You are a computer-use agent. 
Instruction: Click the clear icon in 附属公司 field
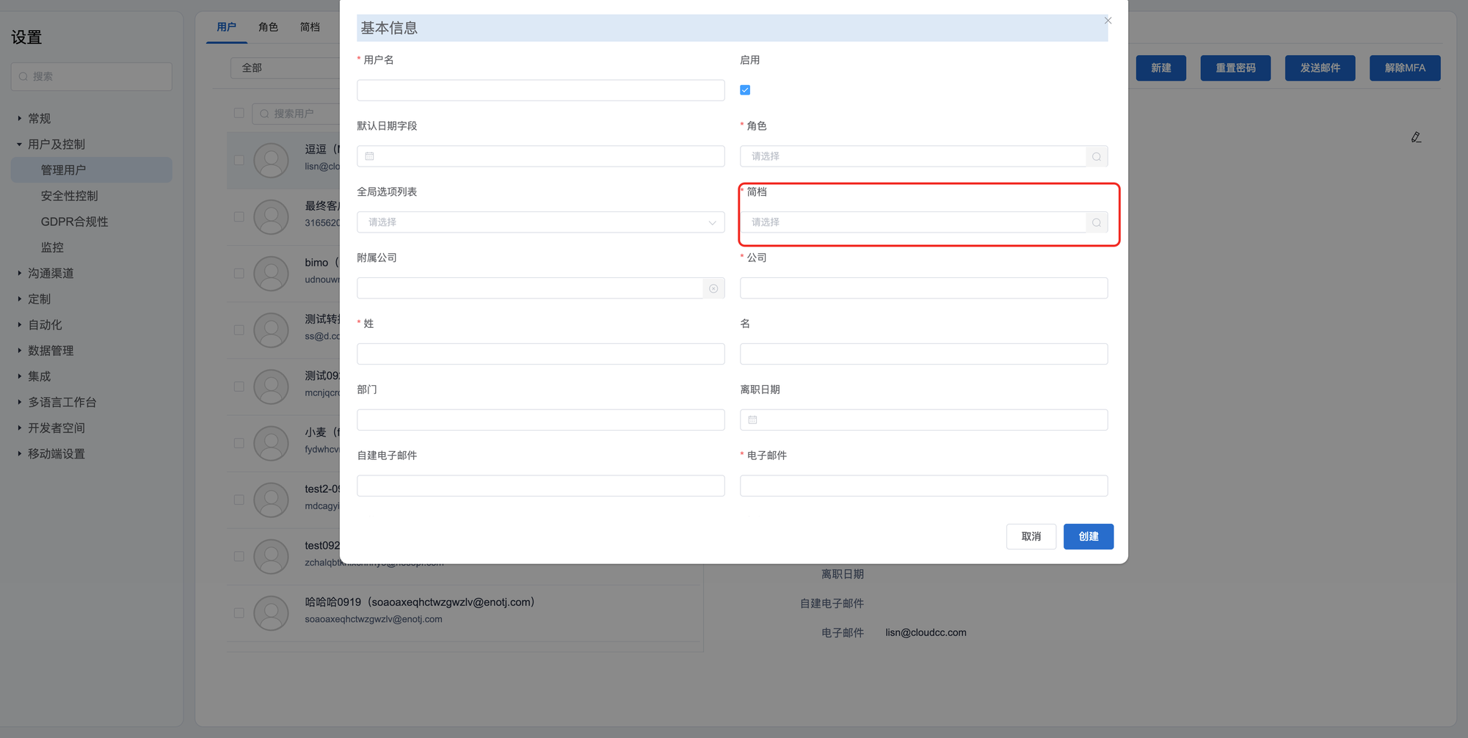click(713, 288)
